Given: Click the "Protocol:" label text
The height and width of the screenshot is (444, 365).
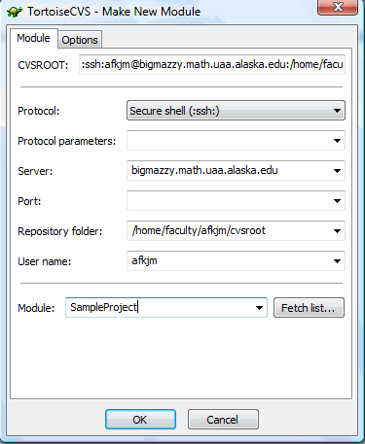Looking at the screenshot, I should click(39, 111).
